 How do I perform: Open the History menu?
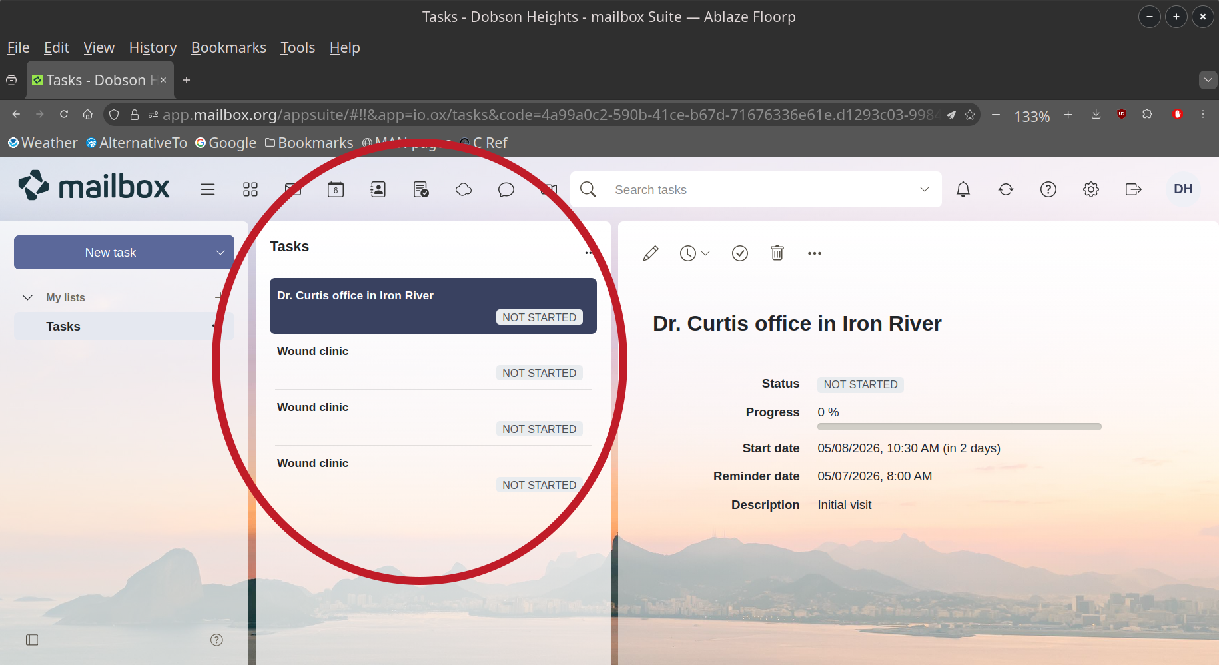coord(153,48)
